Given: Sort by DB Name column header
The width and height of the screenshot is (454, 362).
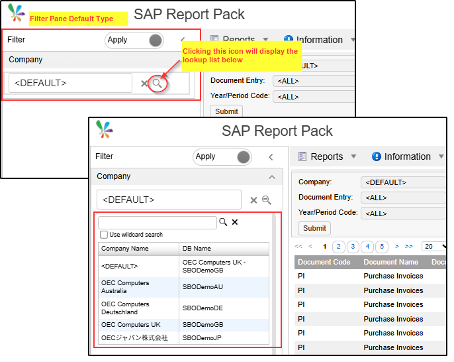Looking at the screenshot, I should pyautogui.click(x=224, y=249).
